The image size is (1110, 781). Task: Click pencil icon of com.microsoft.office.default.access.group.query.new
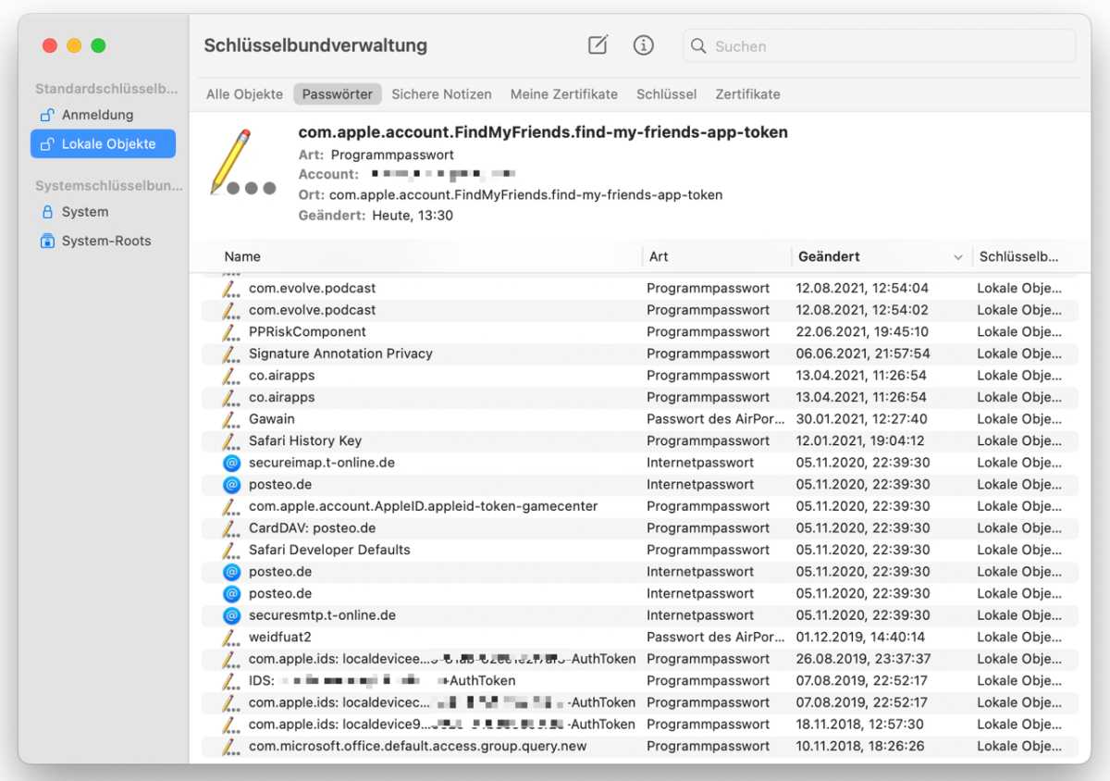(x=231, y=746)
